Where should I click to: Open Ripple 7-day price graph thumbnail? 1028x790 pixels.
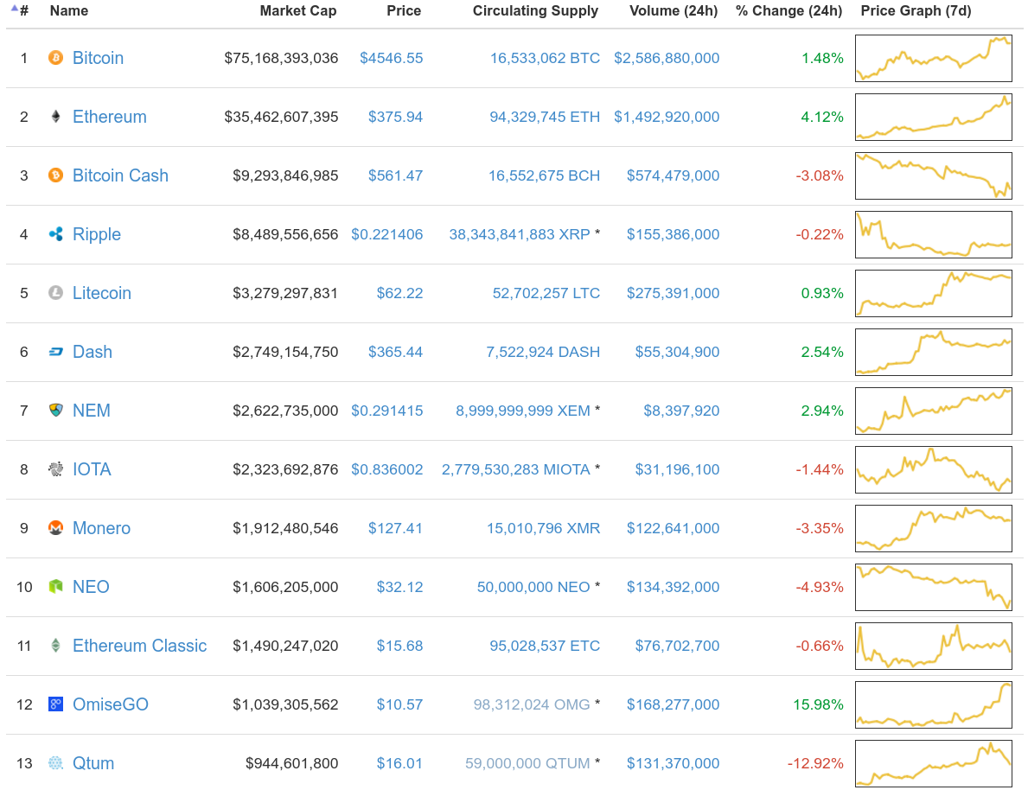coord(934,234)
